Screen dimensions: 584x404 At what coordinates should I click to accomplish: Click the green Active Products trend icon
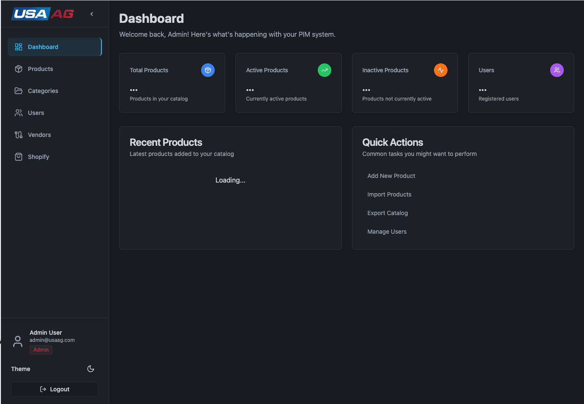pos(324,70)
